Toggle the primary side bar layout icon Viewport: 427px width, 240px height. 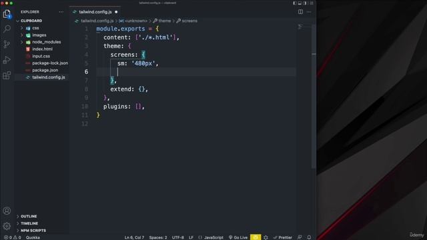click(295, 3)
